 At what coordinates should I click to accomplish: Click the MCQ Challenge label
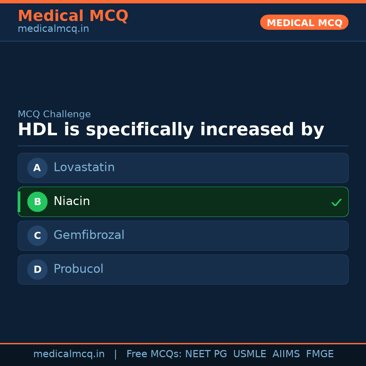[x=54, y=115]
